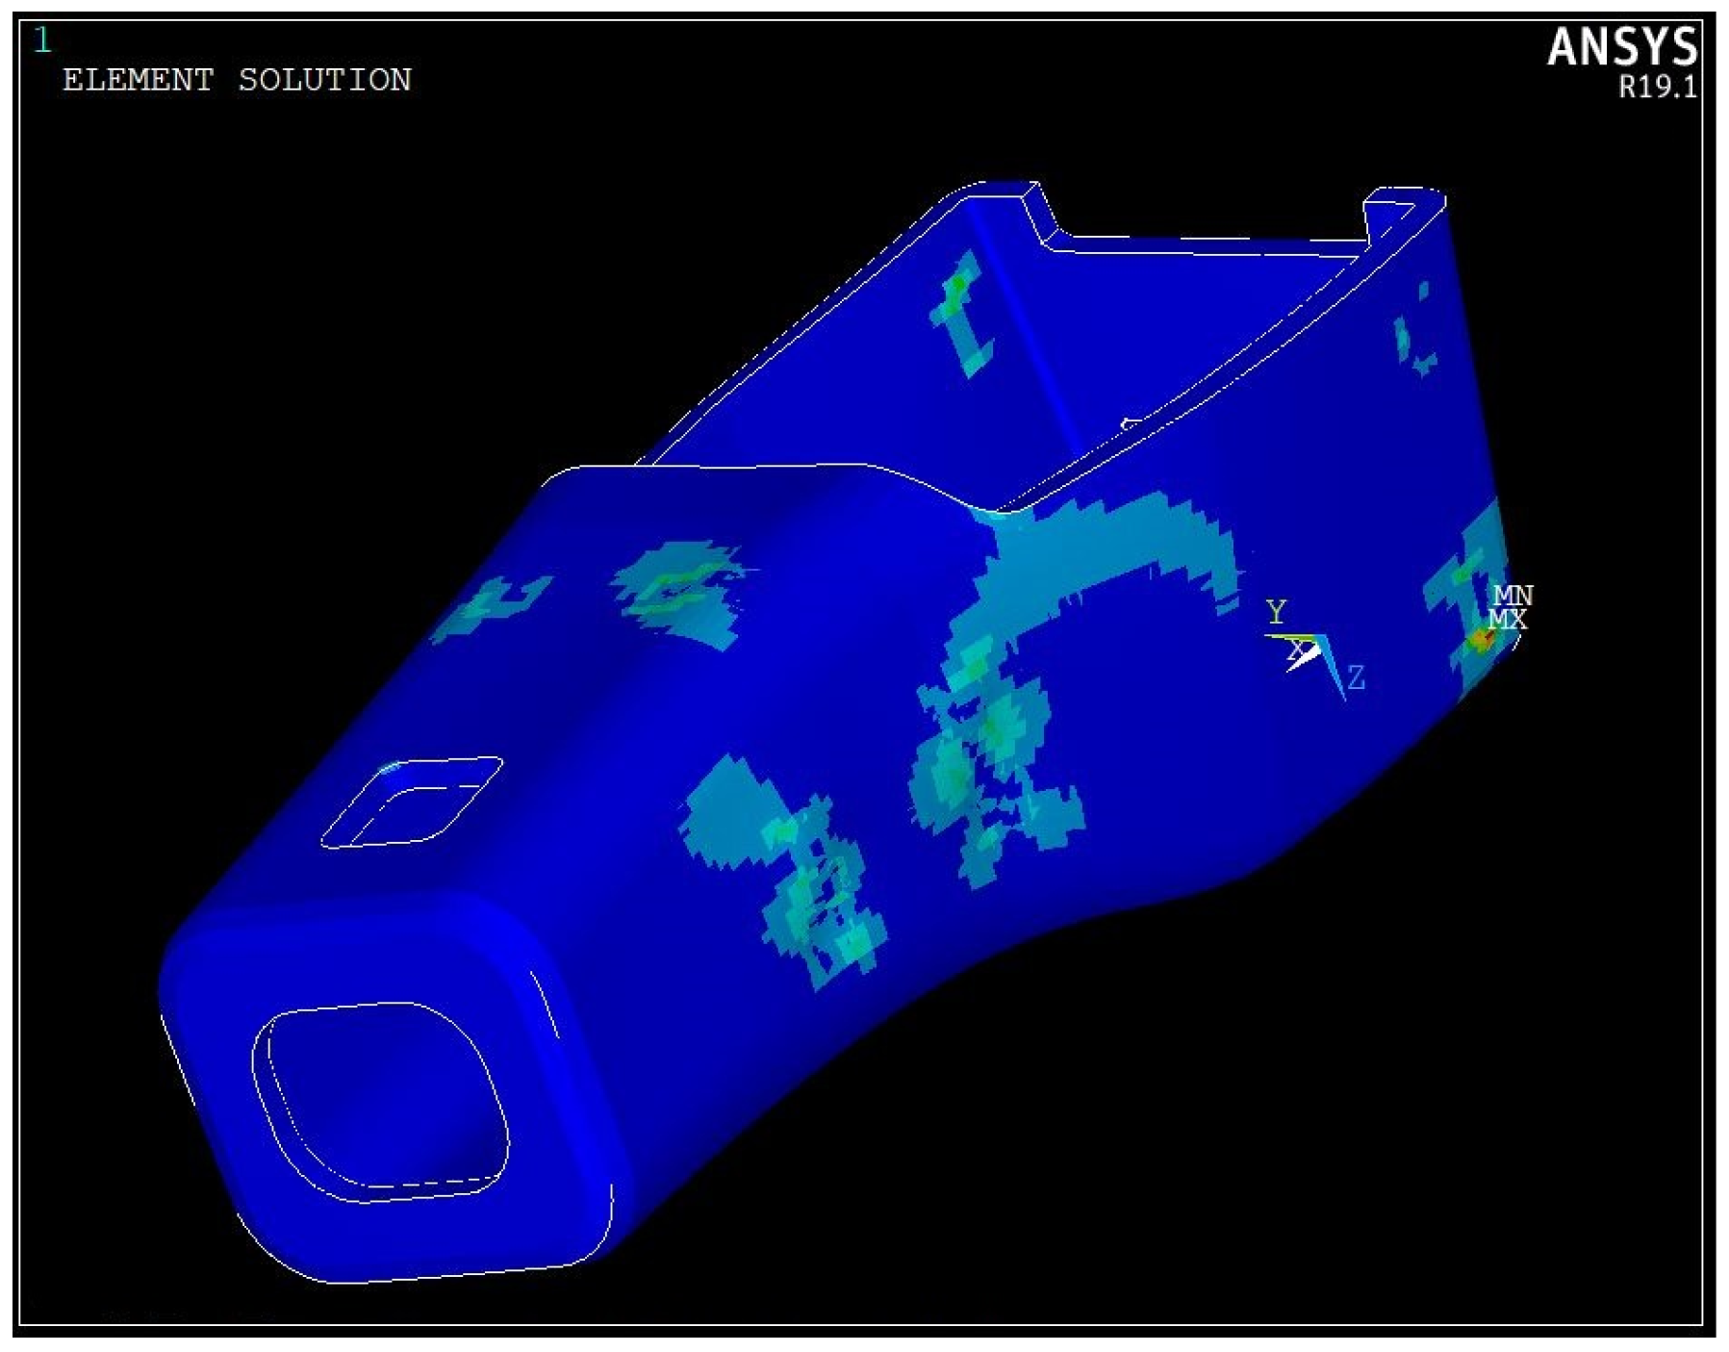Click the "Y" axis label

(x=1276, y=612)
